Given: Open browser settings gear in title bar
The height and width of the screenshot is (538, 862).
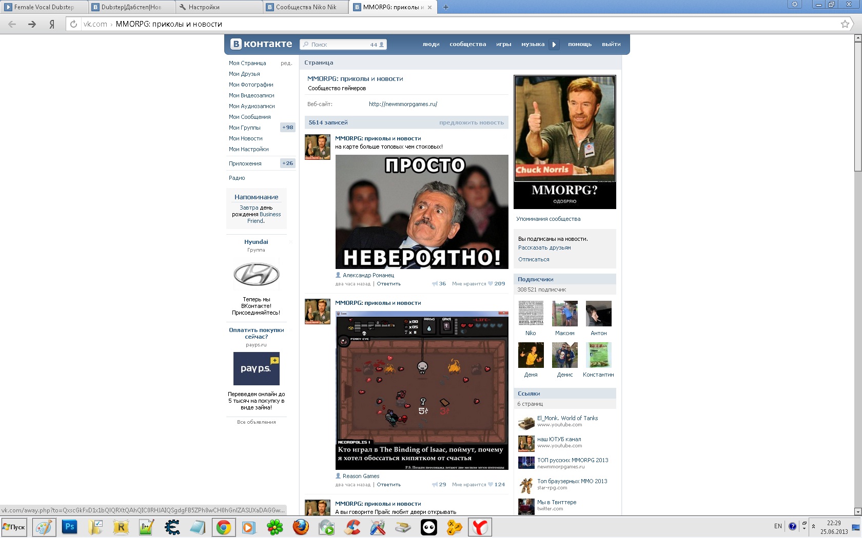Looking at the screenshot, I should pyautogui.click(x=795, y=4).
